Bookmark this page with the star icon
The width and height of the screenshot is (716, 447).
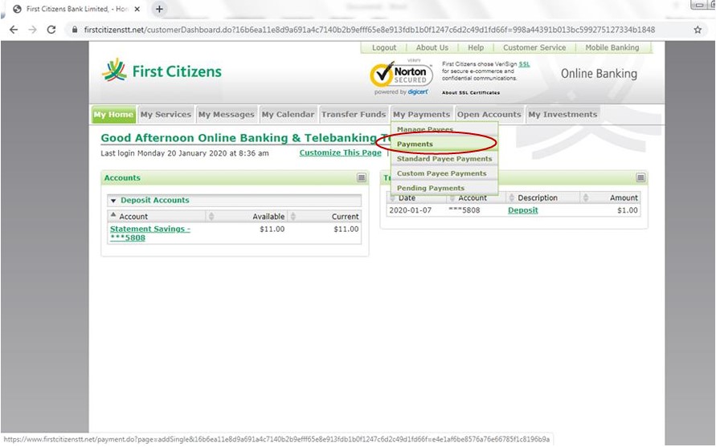click(x=698, y=30)
